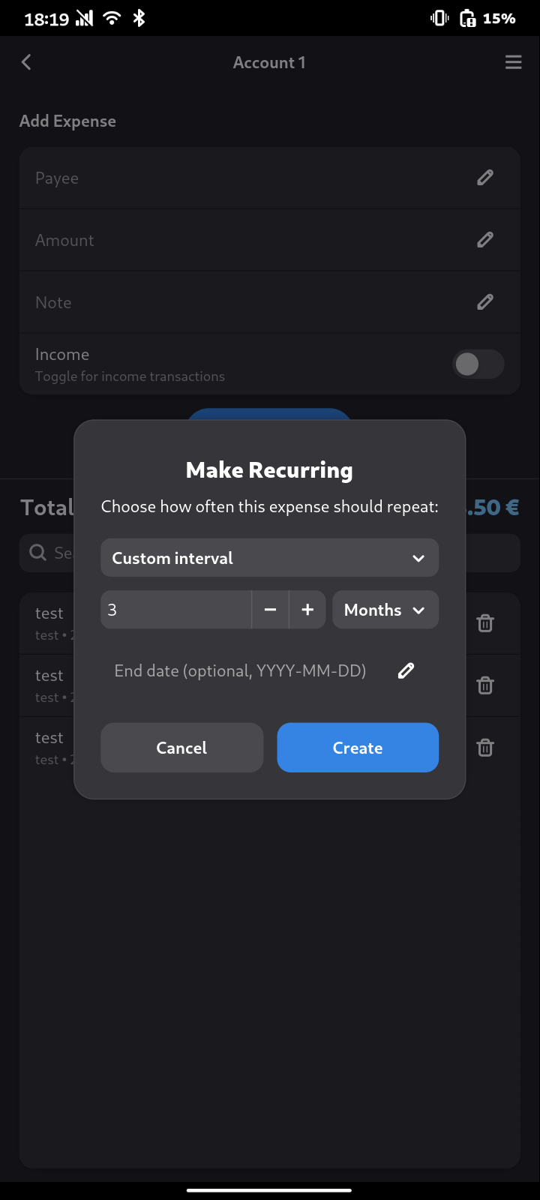
Task: Open the hamburger menu icon
Action: (513, 62)
